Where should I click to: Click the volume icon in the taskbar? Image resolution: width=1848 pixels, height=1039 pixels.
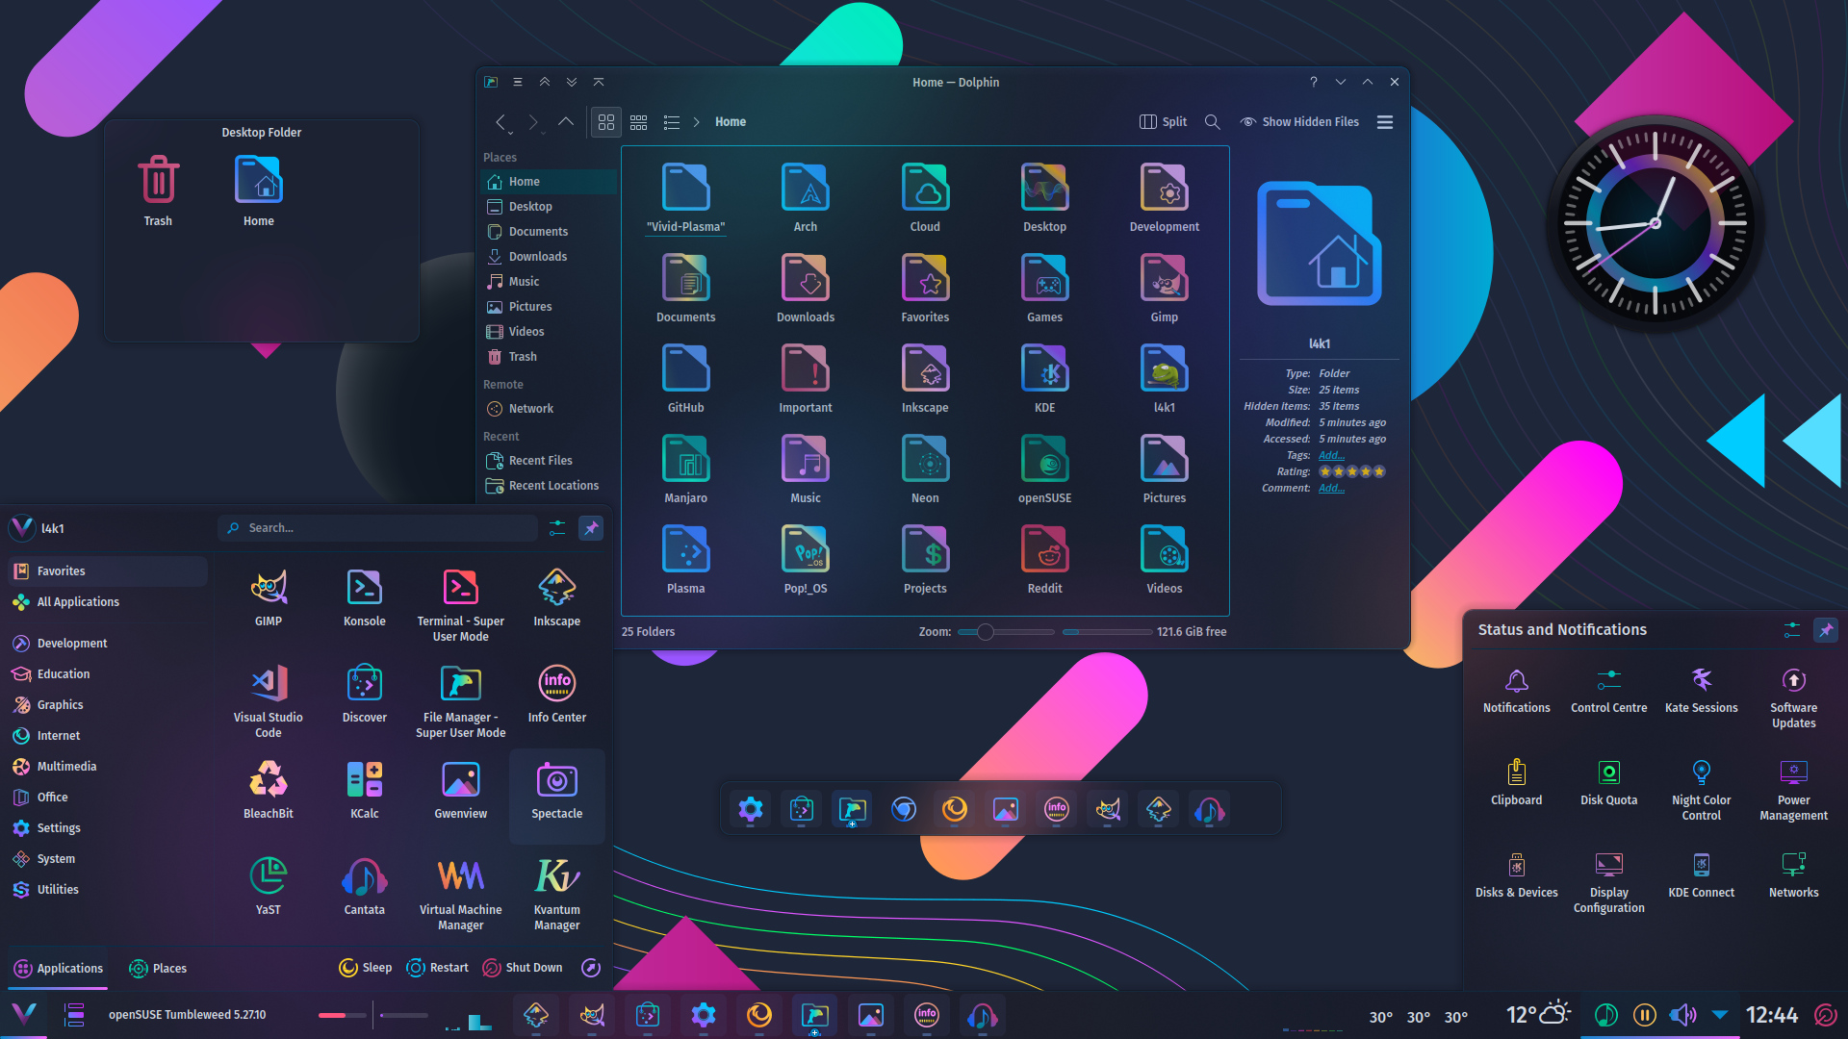click(x=1682, y=1015)
